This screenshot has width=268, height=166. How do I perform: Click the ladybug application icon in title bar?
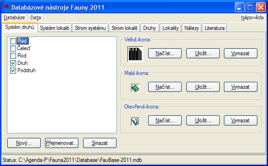pos(6,7)
